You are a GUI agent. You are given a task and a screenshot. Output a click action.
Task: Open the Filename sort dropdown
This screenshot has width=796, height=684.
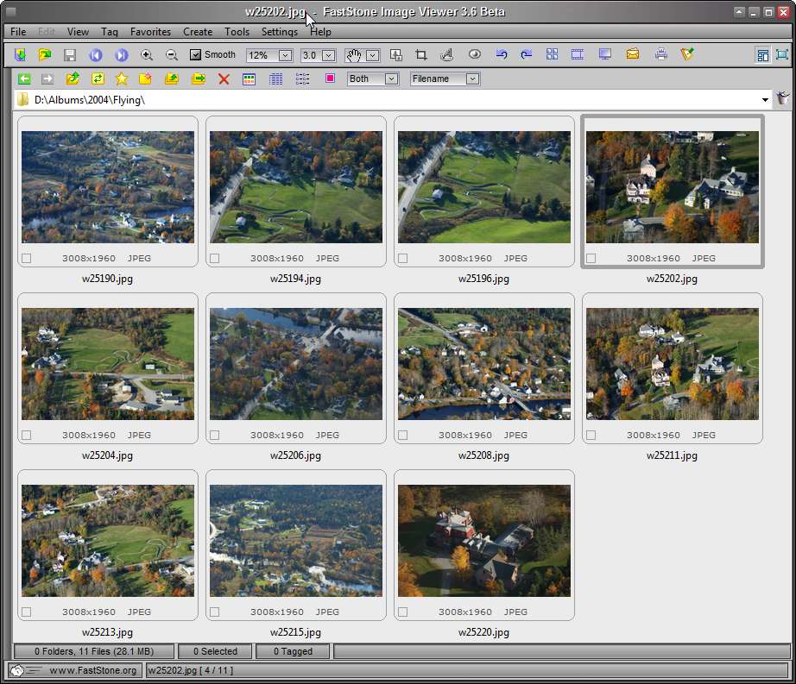click(x=472, y=79)
